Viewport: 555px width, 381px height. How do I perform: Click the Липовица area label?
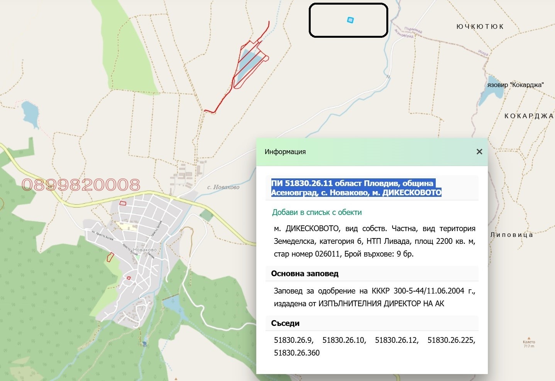pos(511,234)
